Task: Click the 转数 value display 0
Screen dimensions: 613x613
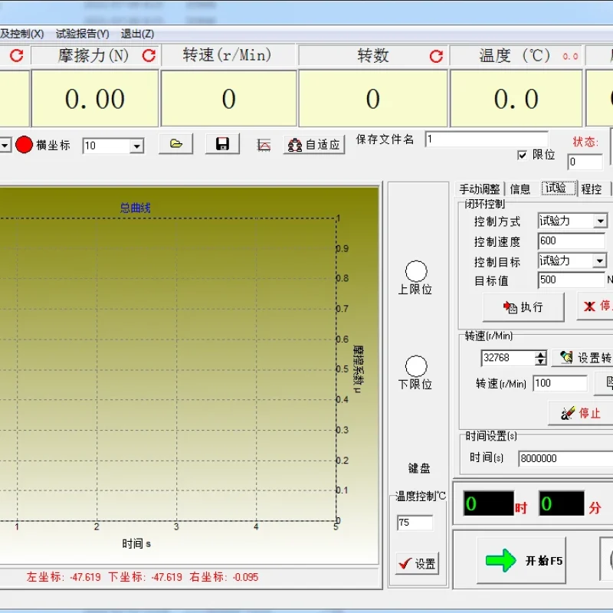Action: click(x=373, y=99)
